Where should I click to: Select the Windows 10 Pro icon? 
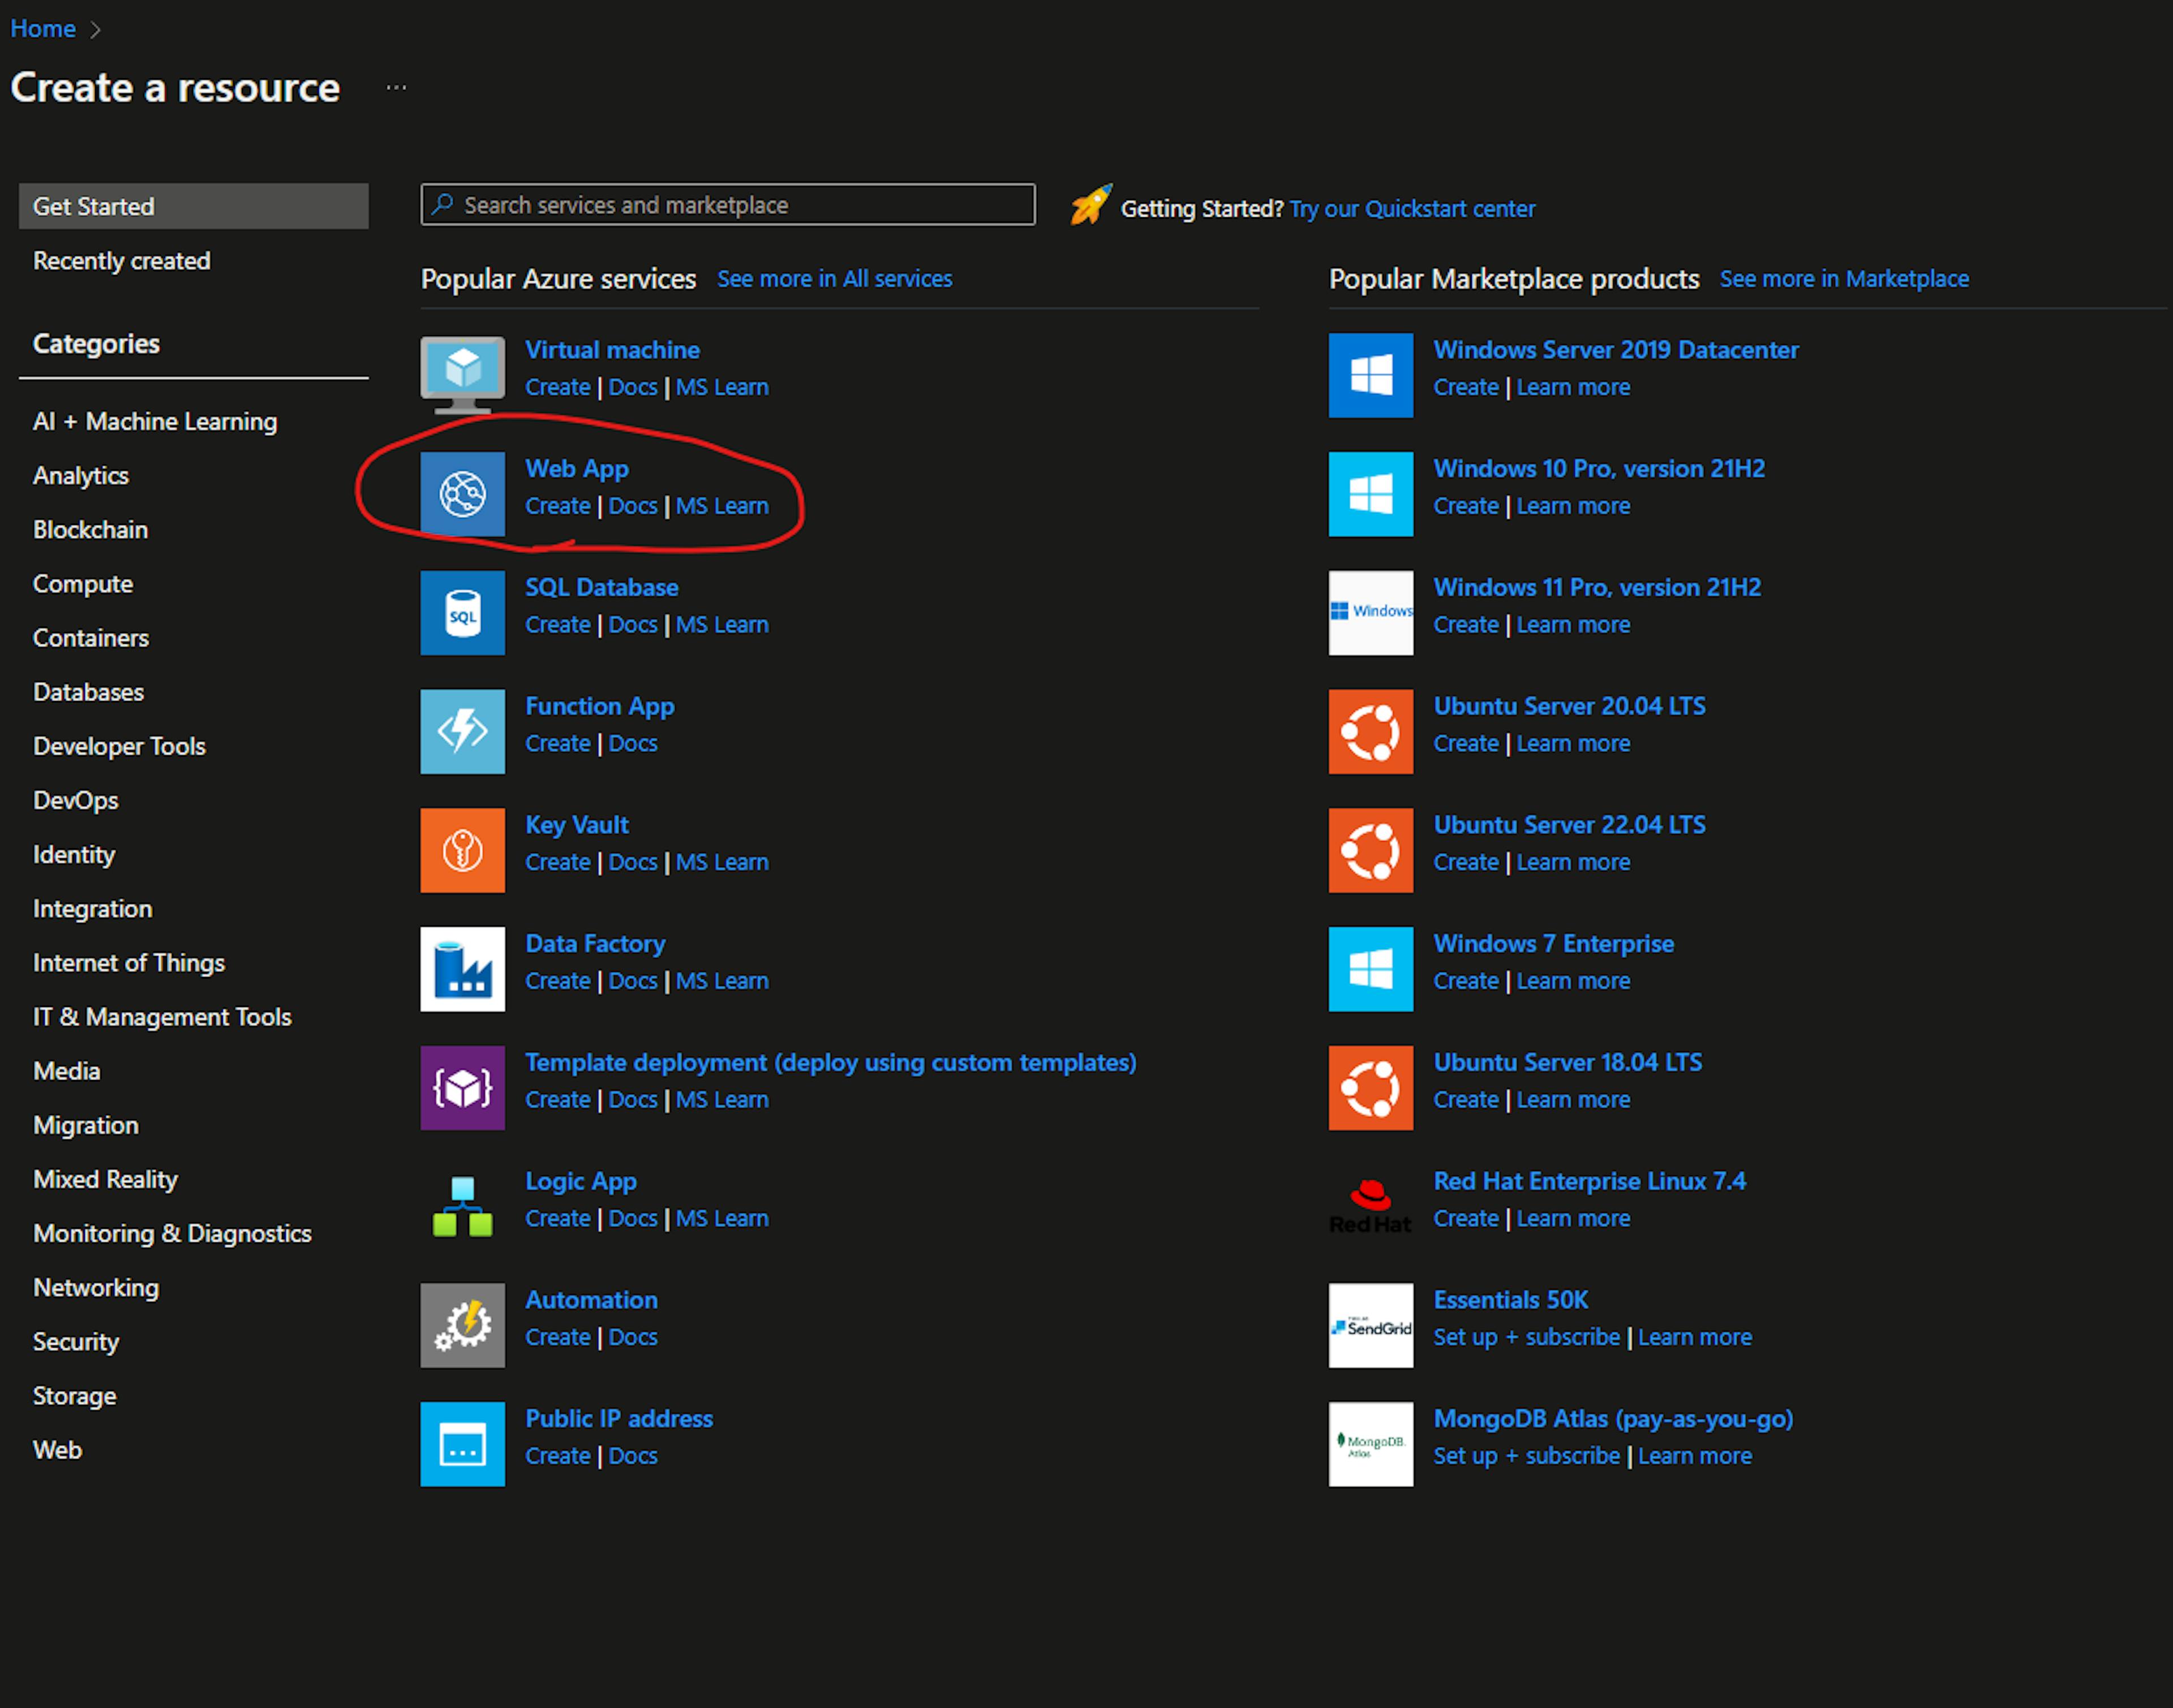[1370, 494]
